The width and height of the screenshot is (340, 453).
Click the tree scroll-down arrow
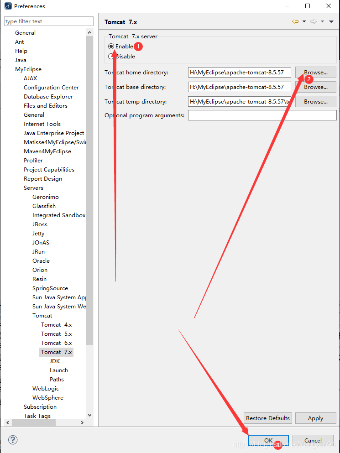tap(89, 415)
